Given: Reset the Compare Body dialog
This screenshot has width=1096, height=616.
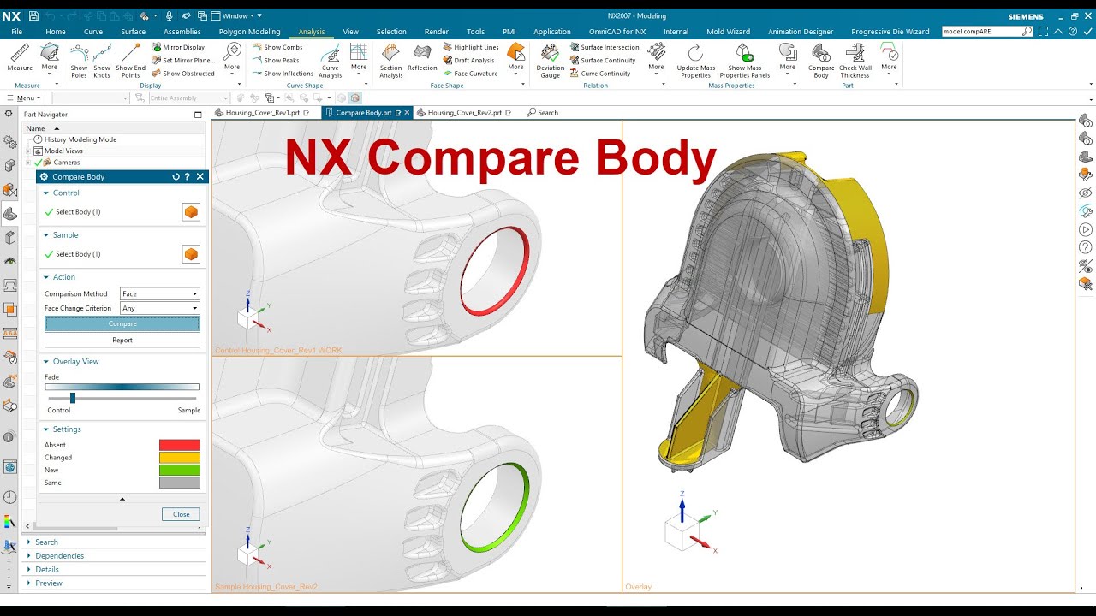Looking at the screenshot, I should pyautogui.click(x=176, y=177).
